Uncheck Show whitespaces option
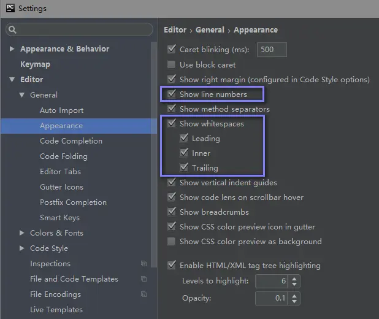 [x=172, y=123]
